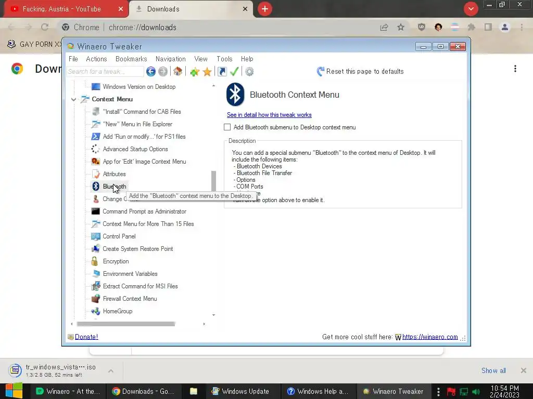
Task: Click the Encryption padlock icon
Action: click(95, 261)
